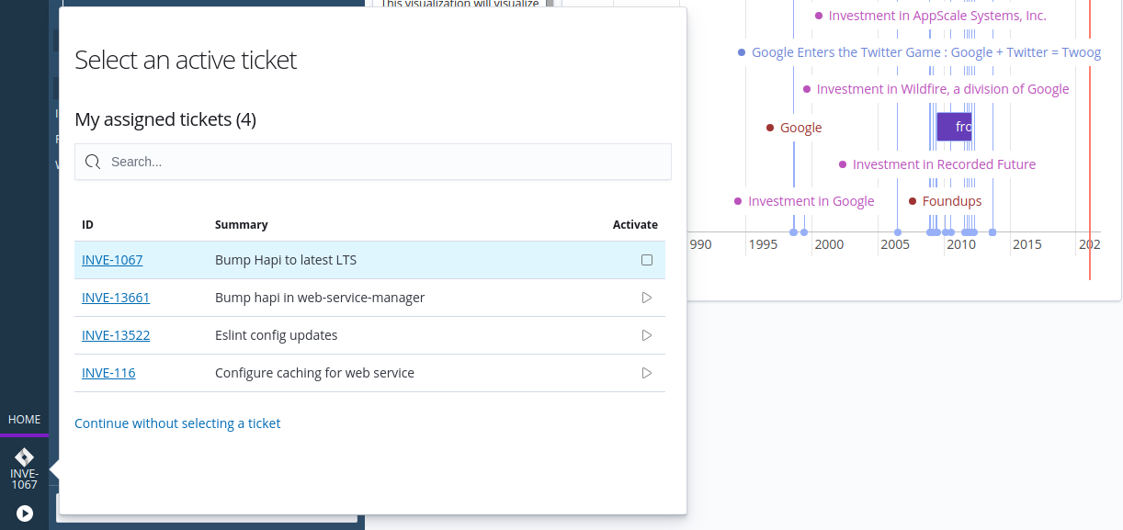Focus the ticket Search input field

point(386,162)
